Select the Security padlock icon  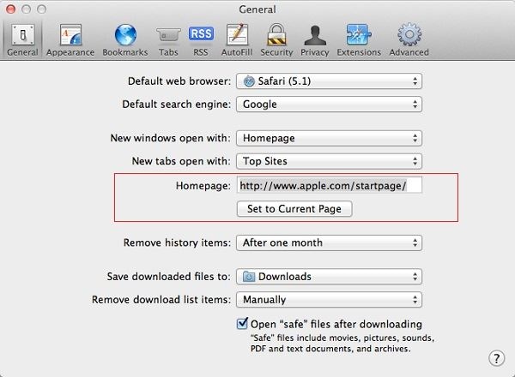coord(276,34)
